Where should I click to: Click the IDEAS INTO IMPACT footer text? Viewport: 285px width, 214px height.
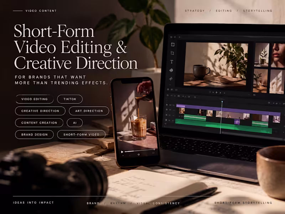[x=33, y=203]
